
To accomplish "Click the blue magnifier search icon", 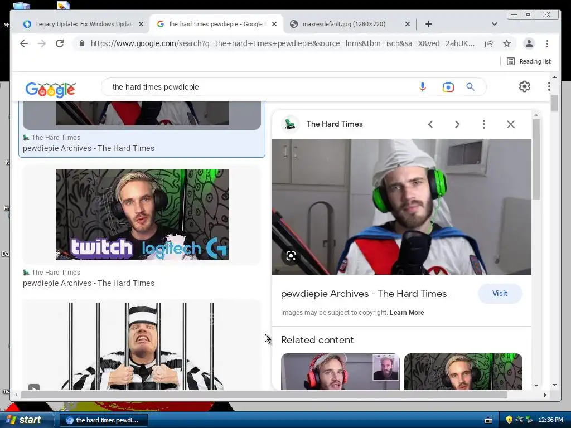I will pos(470,87).
